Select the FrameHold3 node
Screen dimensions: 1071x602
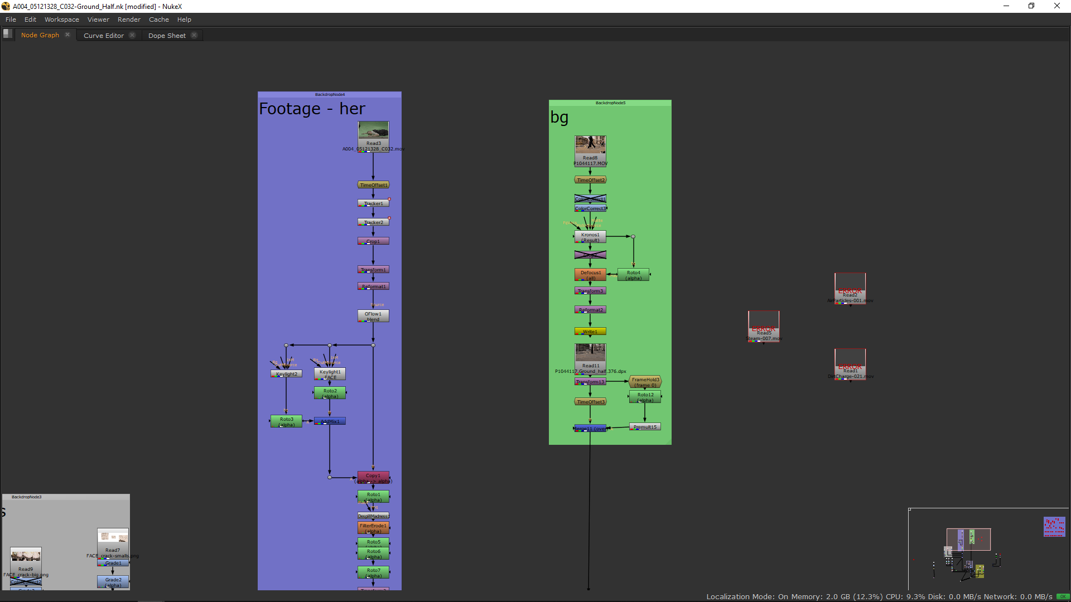click(x=645, y=382)
